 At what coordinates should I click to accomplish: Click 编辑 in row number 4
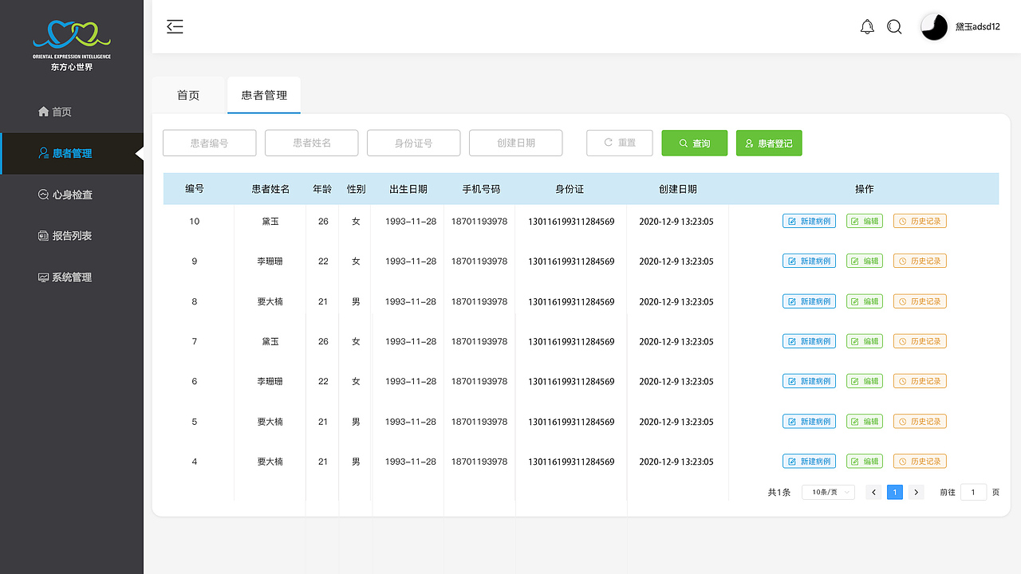coord(865,461)
